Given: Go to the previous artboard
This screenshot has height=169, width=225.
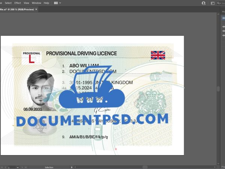Looking at the screenshot, I should pos(6,167).
